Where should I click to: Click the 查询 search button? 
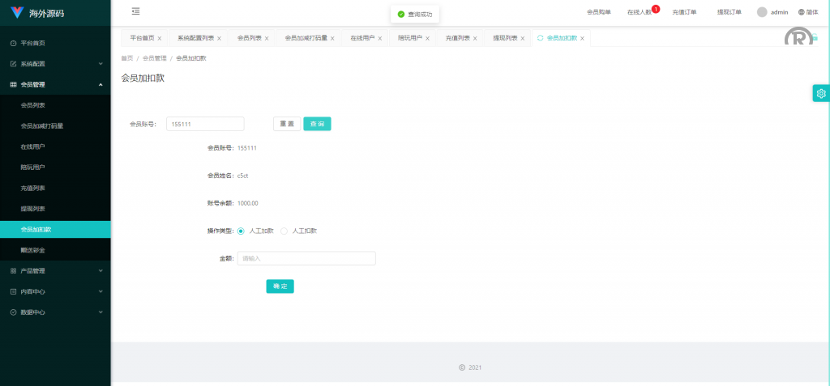pyautogui.click(x=317, y=124)
